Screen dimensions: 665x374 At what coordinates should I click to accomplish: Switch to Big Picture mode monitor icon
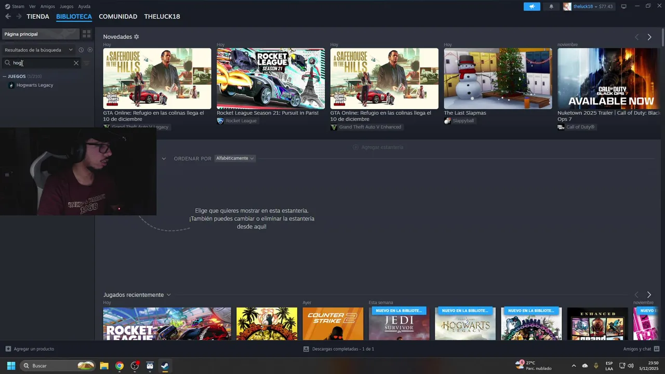(x=624, y=7)
